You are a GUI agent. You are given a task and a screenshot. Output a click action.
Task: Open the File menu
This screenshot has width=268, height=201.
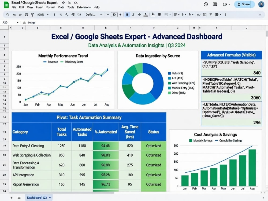pos(14,7)
